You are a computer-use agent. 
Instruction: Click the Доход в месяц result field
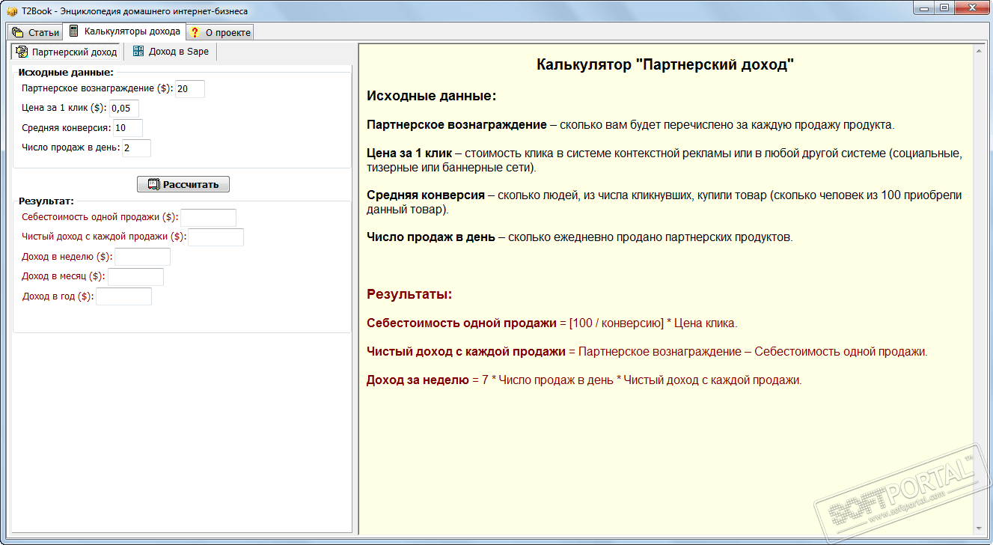click(x=136, y=276)
